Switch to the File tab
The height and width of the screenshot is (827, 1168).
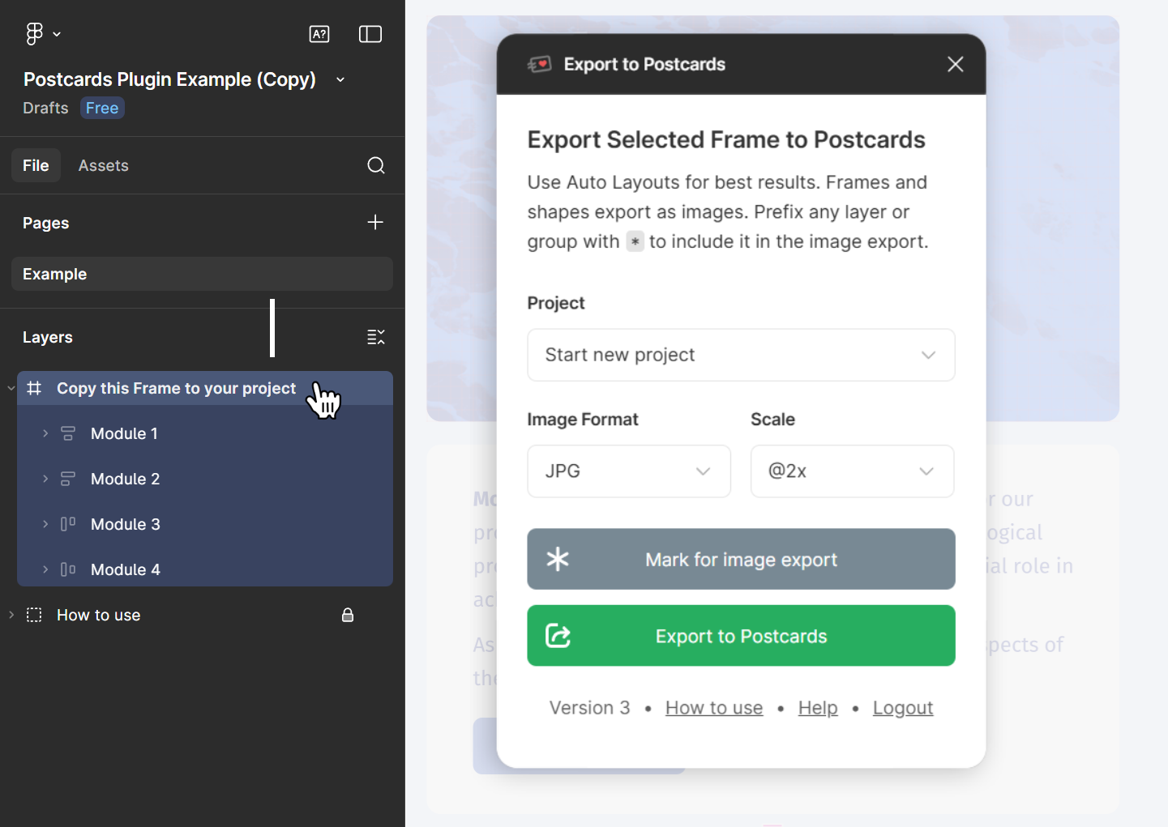(x=36, y=165)
